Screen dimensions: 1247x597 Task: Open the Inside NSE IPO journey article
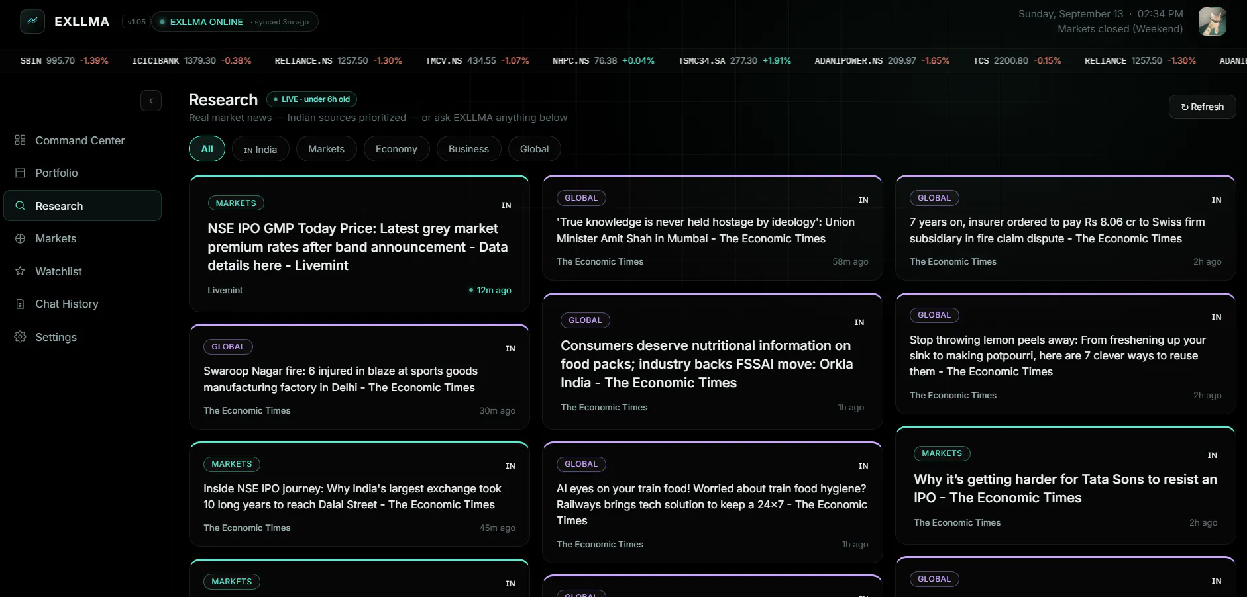click(x=359, y=494)
